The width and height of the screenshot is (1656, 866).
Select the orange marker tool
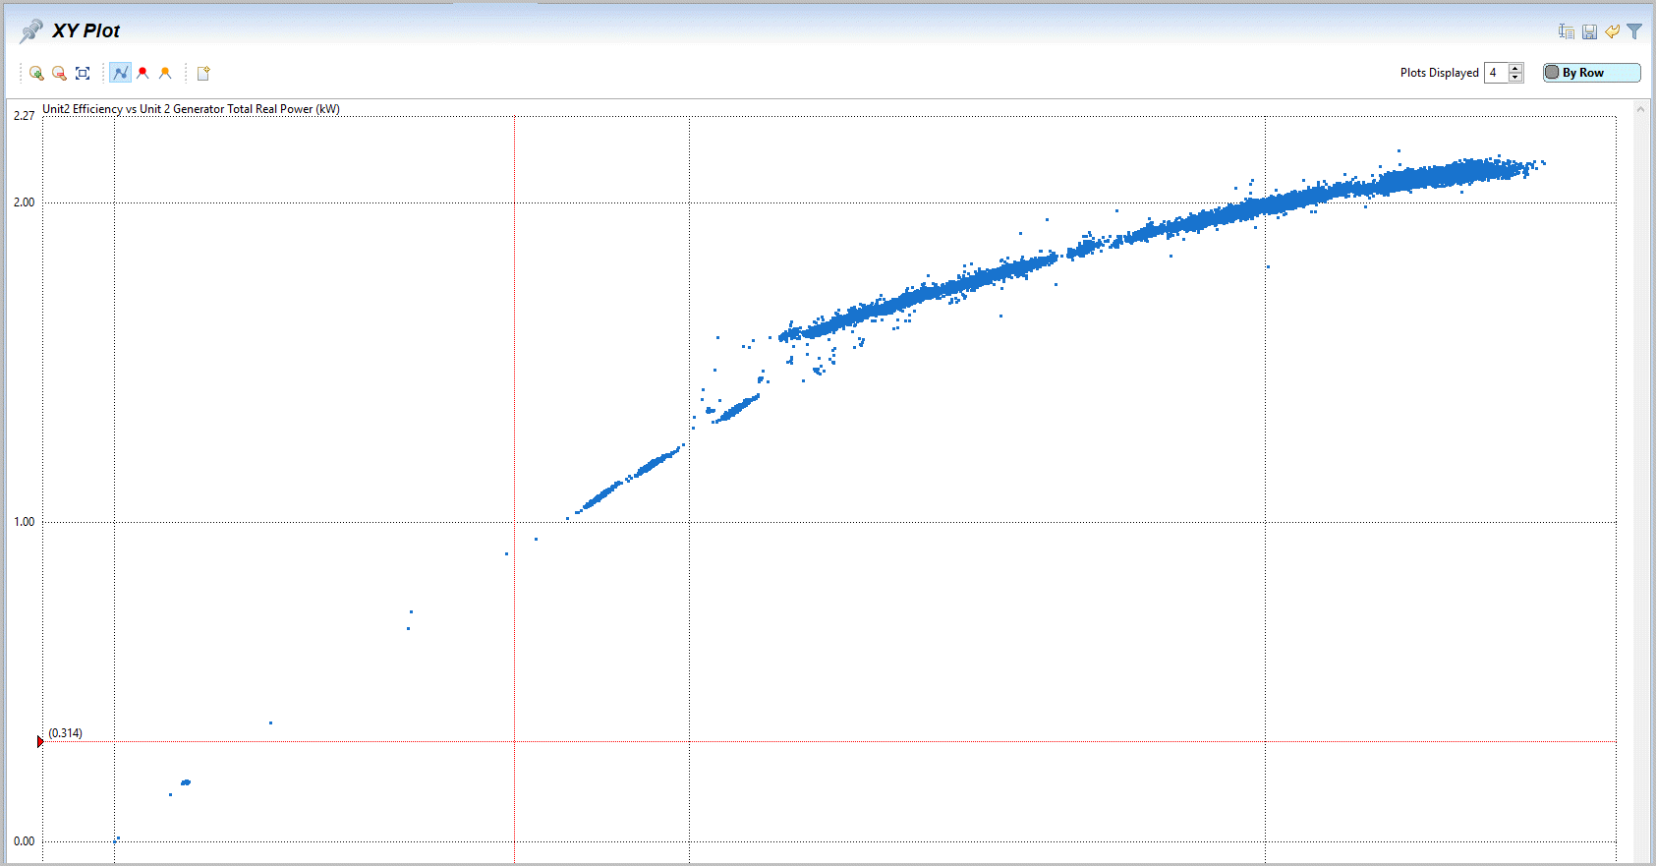pos(165,73)
